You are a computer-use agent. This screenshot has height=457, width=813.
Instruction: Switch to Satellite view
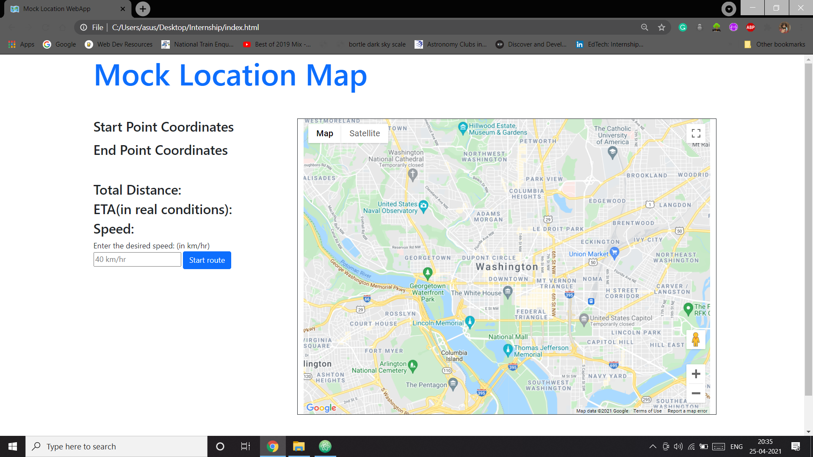tap(364, 133)
